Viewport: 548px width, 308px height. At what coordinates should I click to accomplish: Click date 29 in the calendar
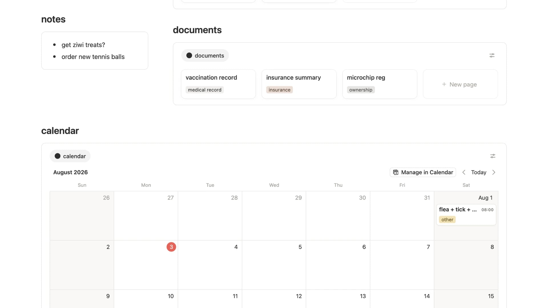click(x=298, y=198)
